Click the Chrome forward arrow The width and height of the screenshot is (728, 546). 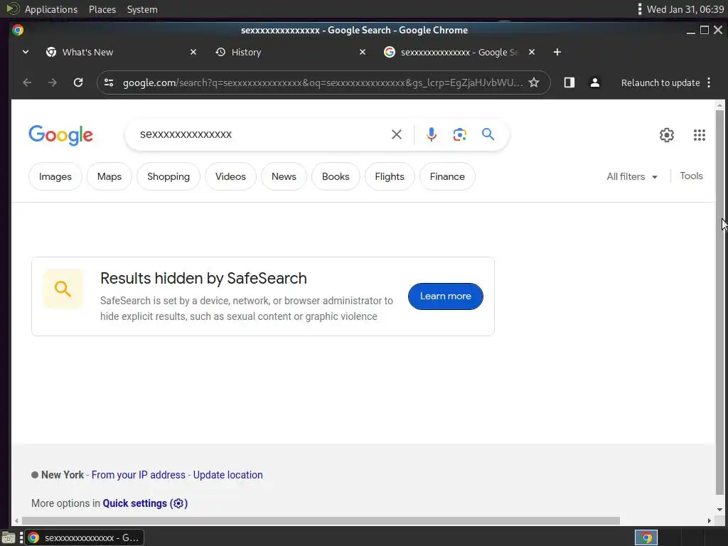[53, 82]
